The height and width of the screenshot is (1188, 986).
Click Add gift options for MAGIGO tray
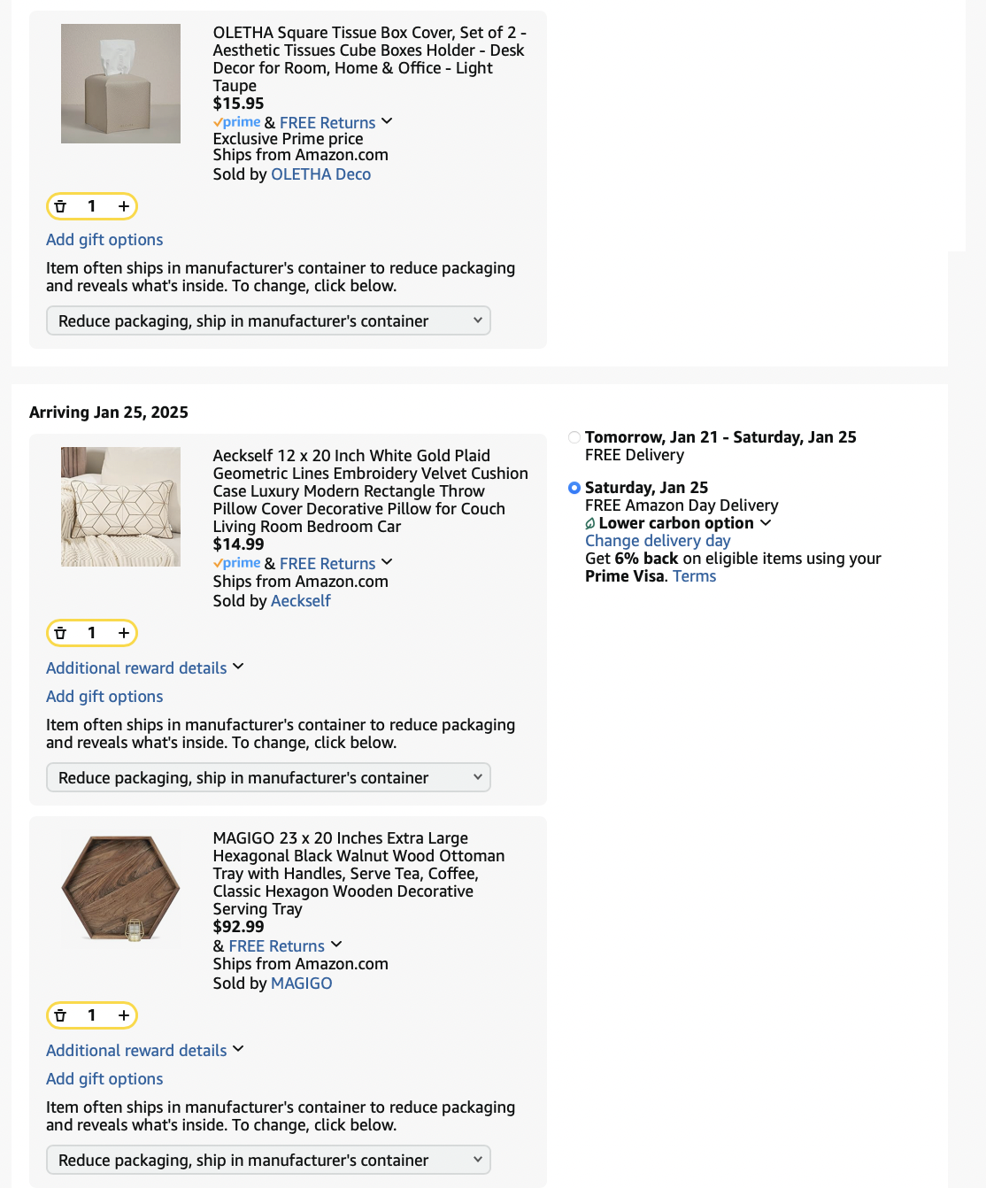(x=104, y=1079)
